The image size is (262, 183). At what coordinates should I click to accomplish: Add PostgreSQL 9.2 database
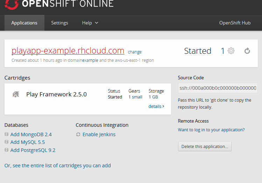click(x=33, y=150)
